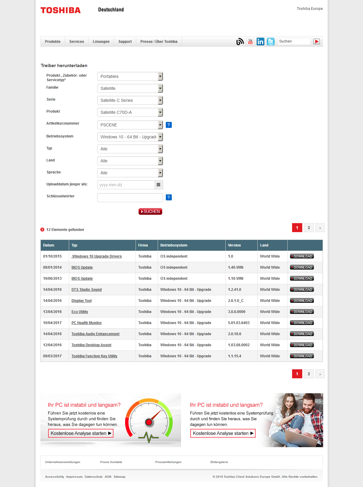Go to page 2 in top pagination

309,228
